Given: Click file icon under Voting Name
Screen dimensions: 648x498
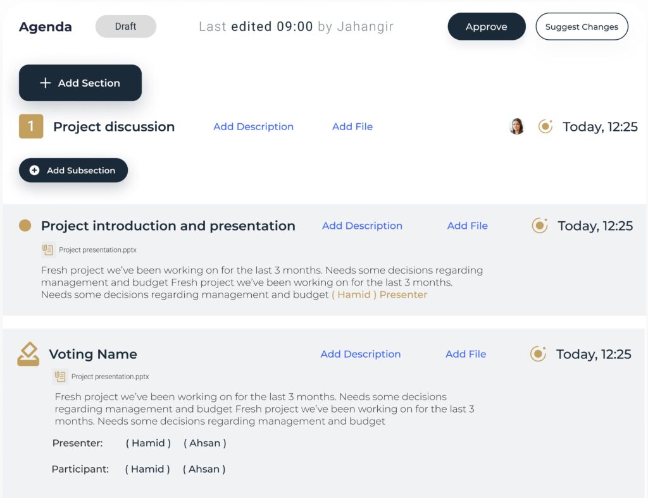Looking at the screenshot, I should (60, 377).
